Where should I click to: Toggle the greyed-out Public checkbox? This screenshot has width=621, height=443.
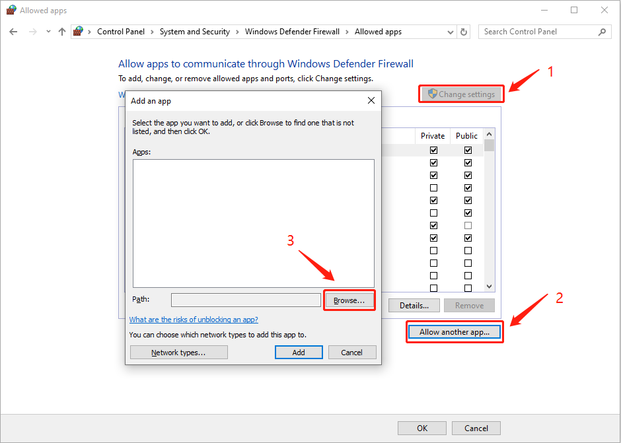468,226
